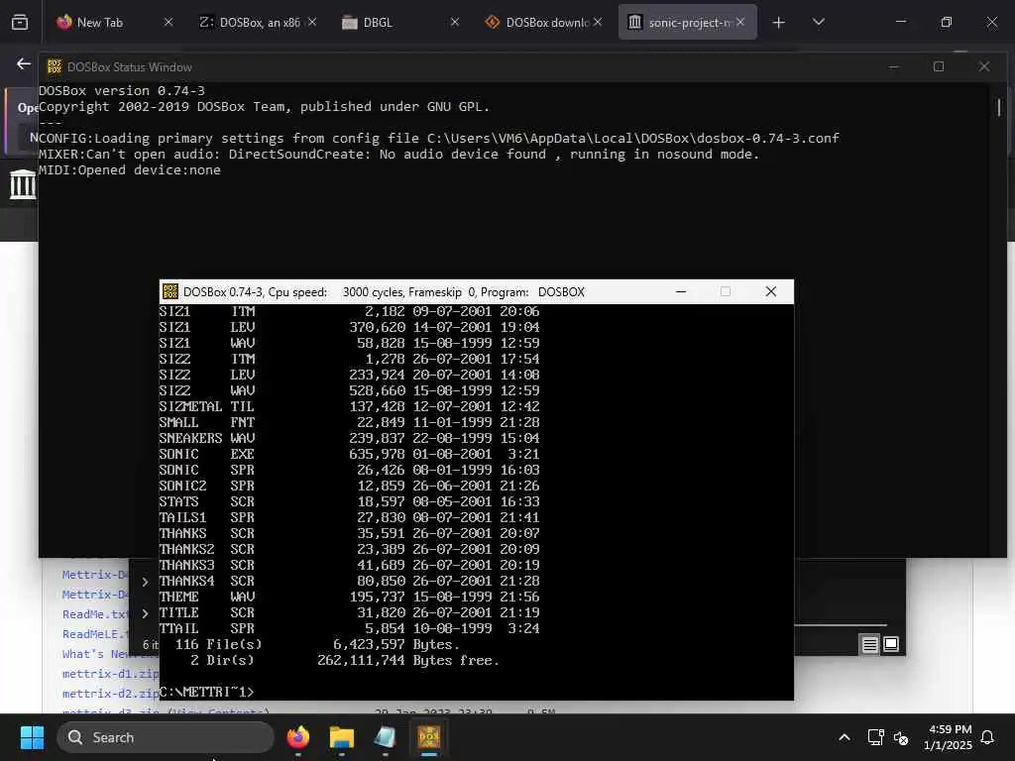This screenshot has height=761, width=1015.
Task: Close the DOSBox 0.74-3 emulator window
Action: [770, 292]
